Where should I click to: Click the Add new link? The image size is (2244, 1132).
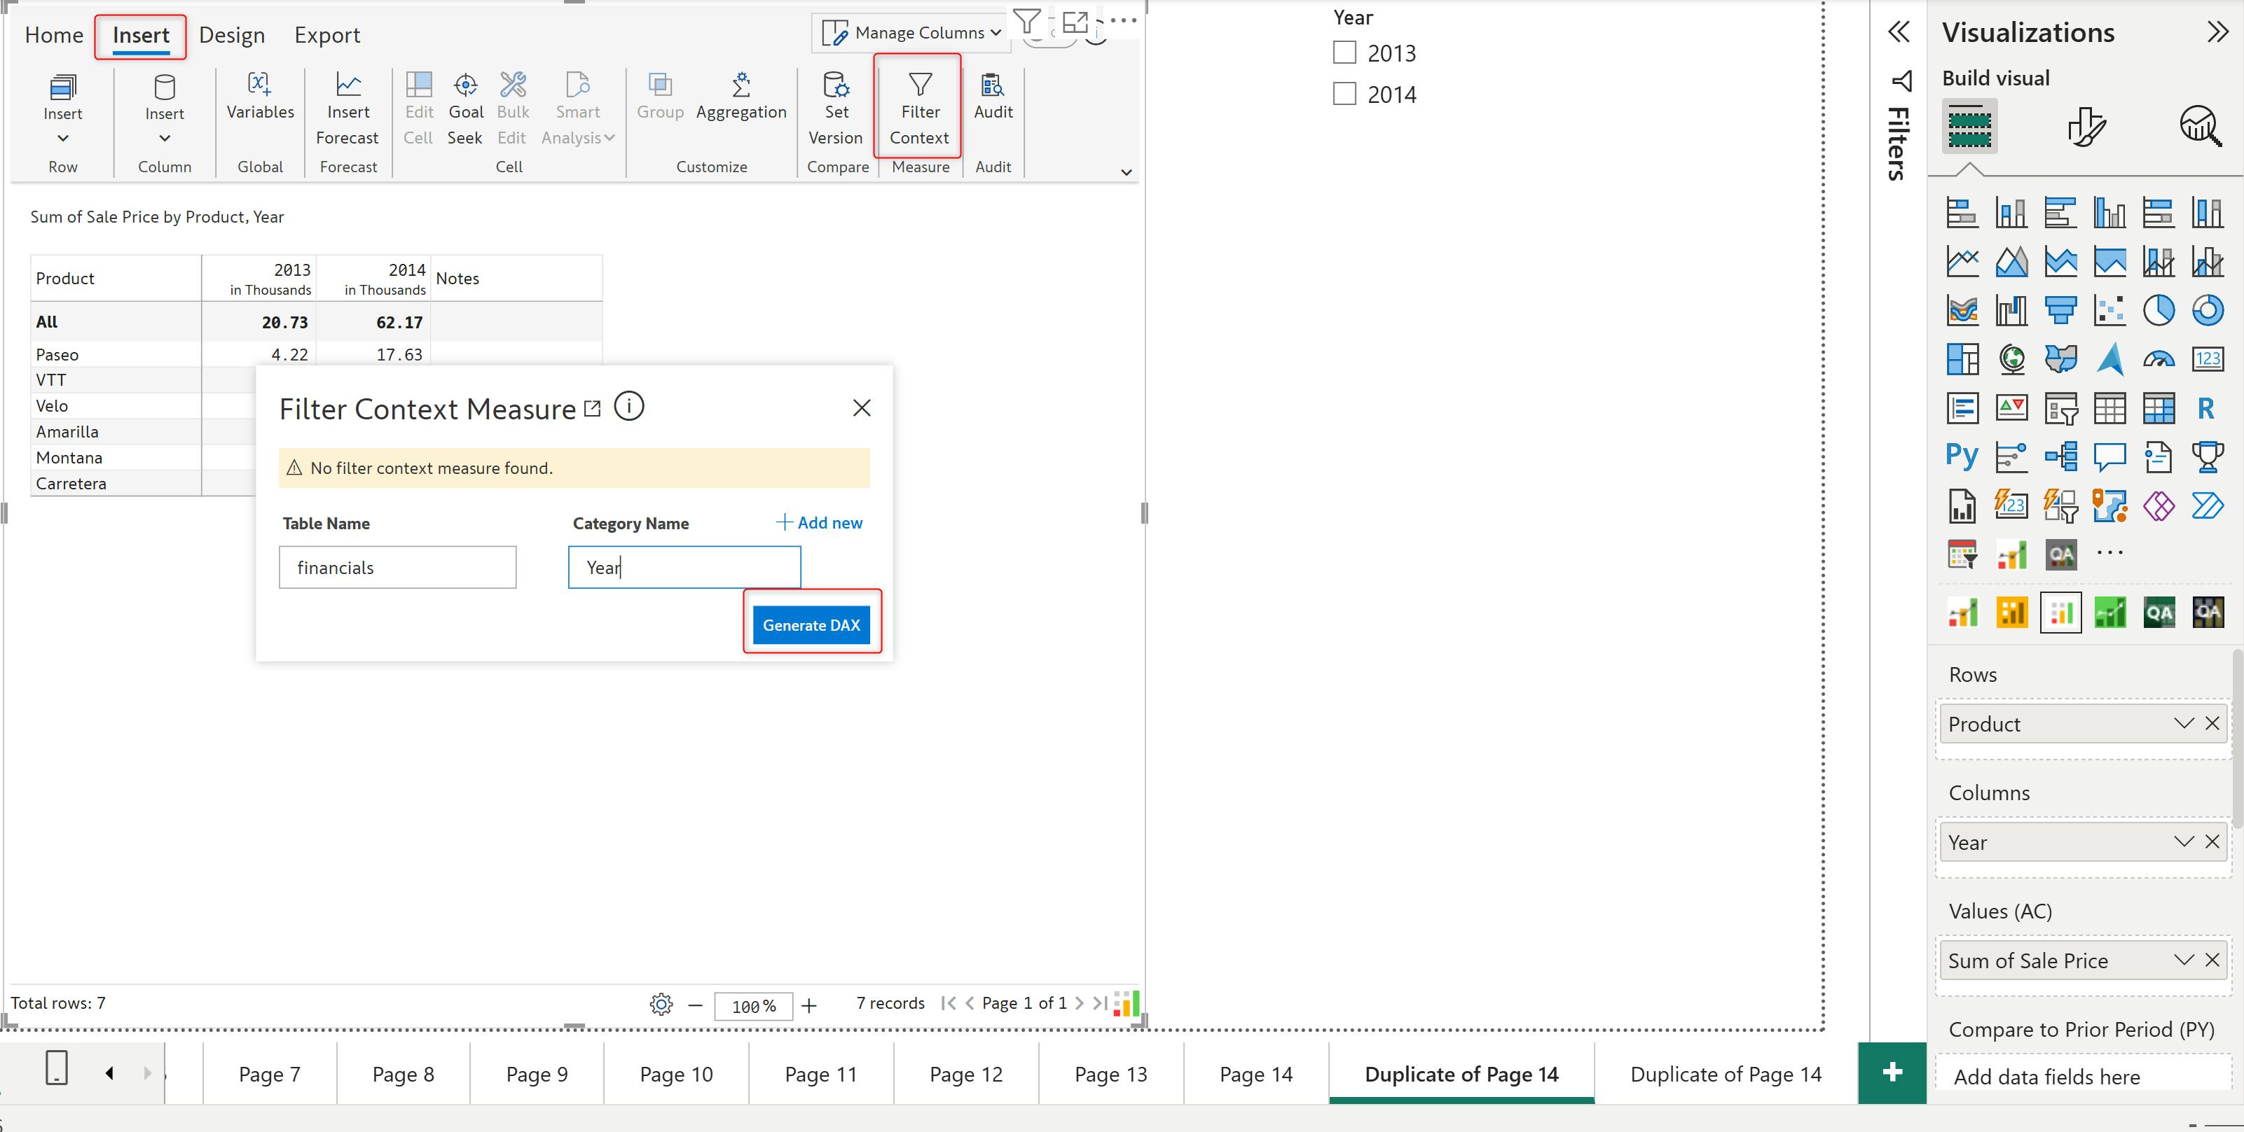click(819, 522)
